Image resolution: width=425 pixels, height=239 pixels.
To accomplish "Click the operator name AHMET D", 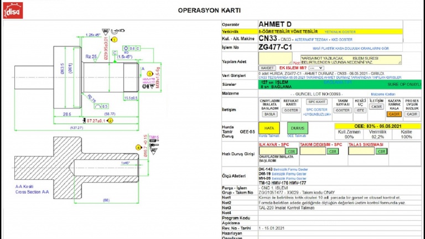I will click(x=275, y=24).
